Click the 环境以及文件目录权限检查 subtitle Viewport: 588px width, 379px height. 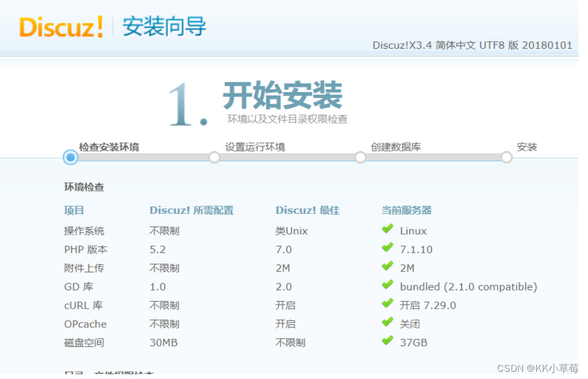(x=287, y=119)
